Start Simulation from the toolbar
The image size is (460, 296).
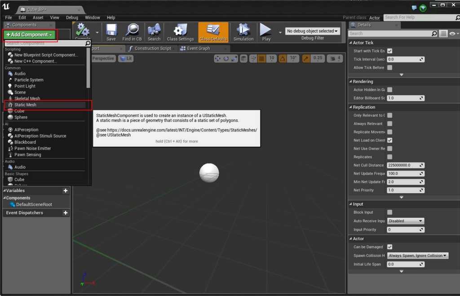pos(243,32)
